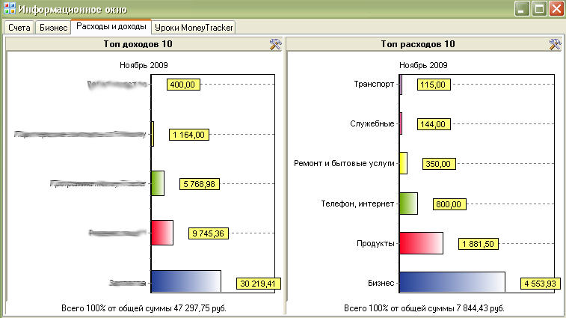Click the Транспорт category label
The height and width of the screenshot is (318, 566).
(x=374, y=85)
